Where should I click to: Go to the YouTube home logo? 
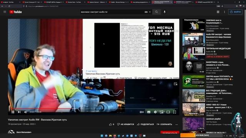click(x=15, y=12)
